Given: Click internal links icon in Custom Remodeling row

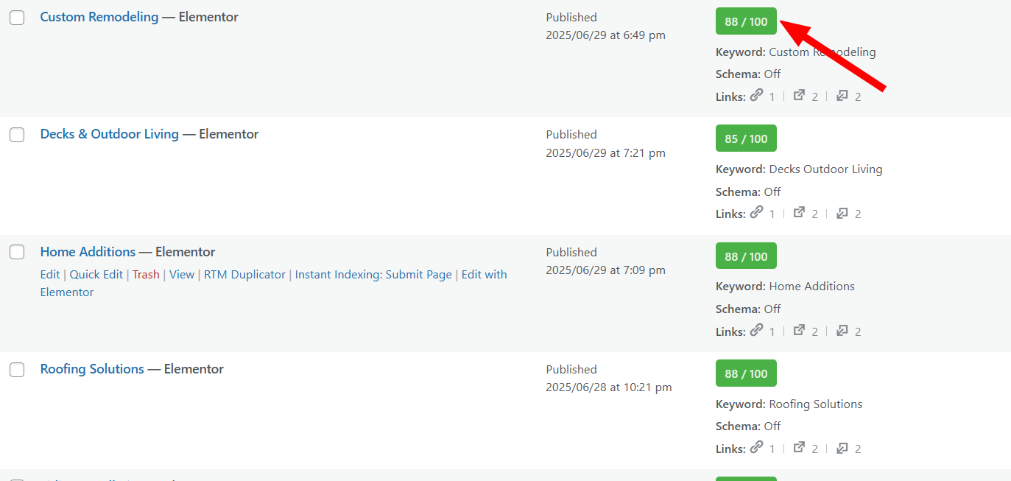Looking at the screenshot, I should (x=756, y=96).
